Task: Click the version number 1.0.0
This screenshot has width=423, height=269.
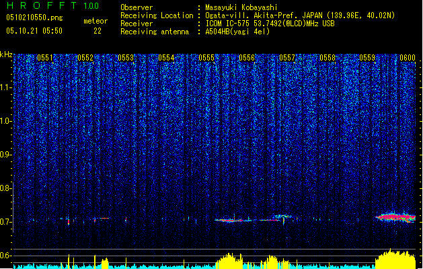Action: point(91,6)
